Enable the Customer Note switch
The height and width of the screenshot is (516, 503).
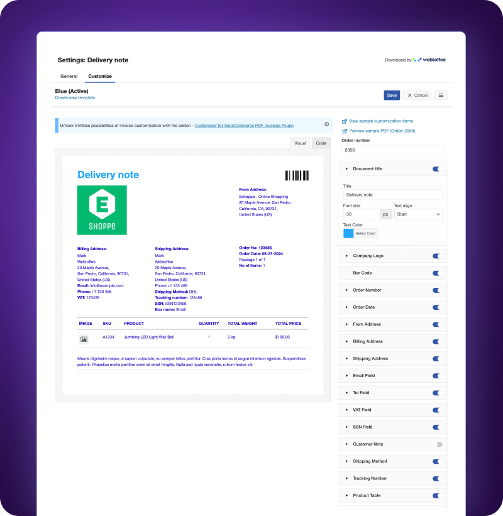pos(439,444)
